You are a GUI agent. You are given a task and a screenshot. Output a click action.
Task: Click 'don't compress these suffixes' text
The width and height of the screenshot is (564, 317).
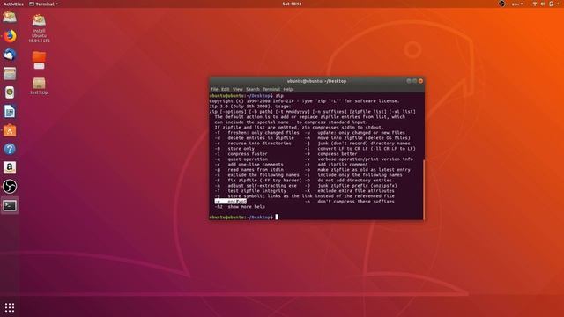pos(356,202)
